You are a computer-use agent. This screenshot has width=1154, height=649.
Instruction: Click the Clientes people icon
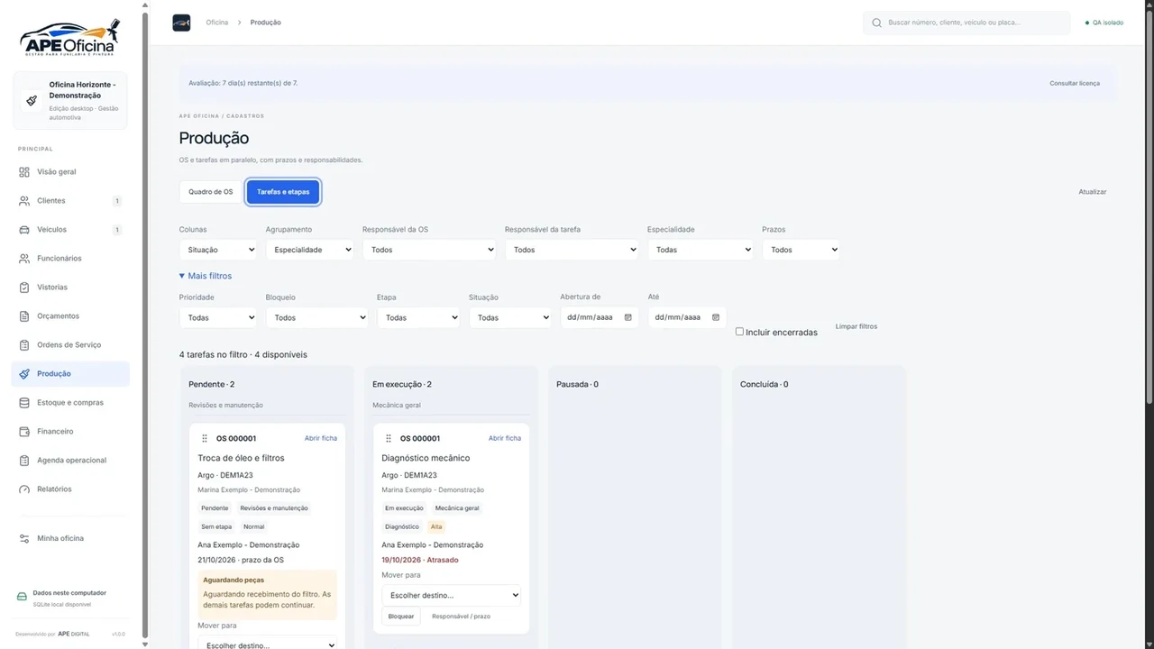coord(24,201)
